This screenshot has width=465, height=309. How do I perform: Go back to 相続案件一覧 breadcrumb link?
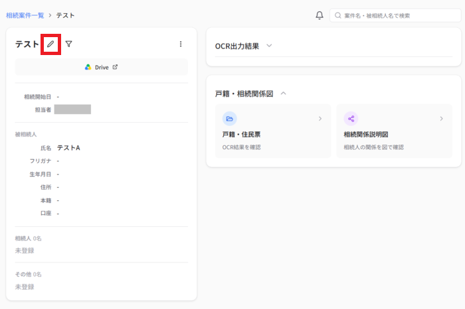(x=25, y=15)
